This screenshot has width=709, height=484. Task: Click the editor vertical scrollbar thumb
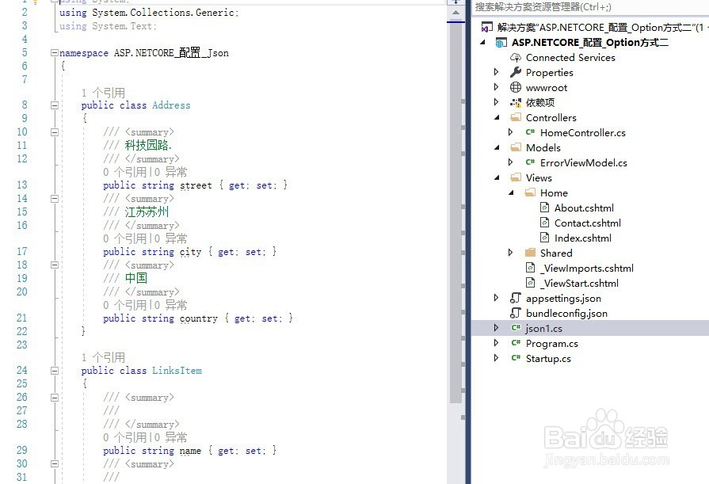(x=456, y=212)
